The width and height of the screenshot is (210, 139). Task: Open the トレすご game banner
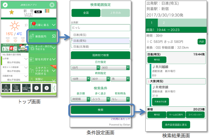(15, 48)
